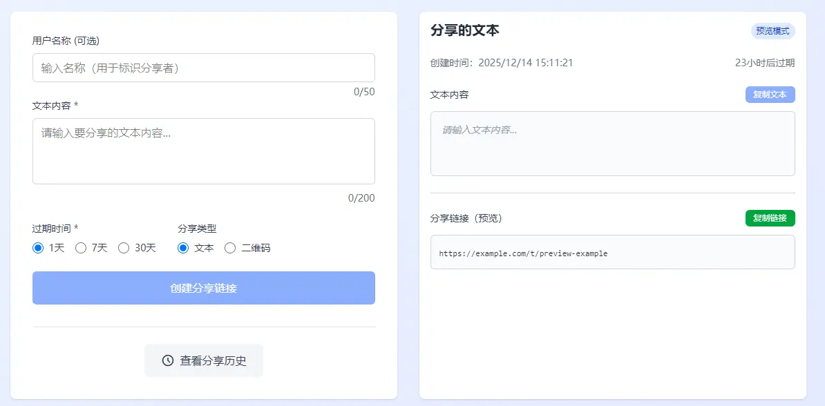This screenshot has height=406, width=825.
Task: Open 查看分享历史
Action: click(203, 360)
